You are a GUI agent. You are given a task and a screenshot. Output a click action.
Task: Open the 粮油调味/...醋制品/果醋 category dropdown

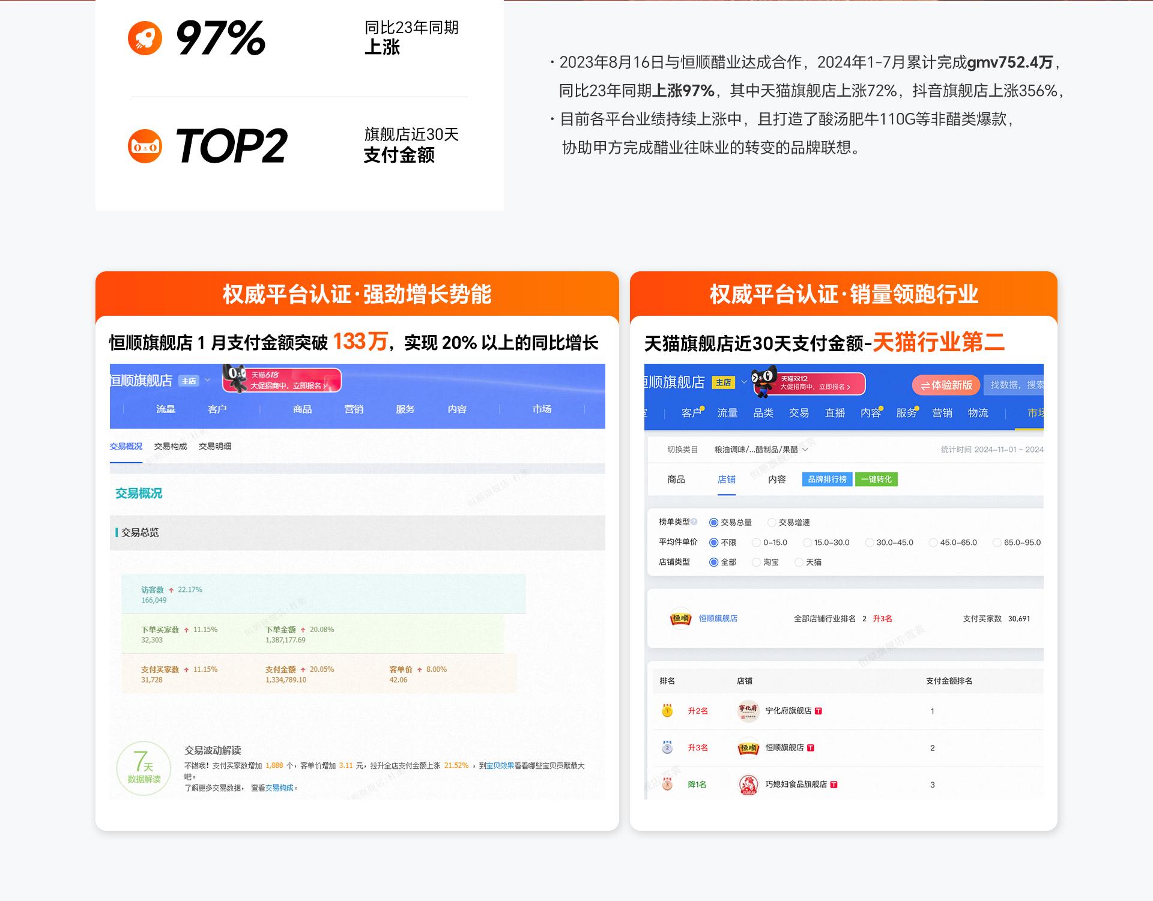coord(761,450)
